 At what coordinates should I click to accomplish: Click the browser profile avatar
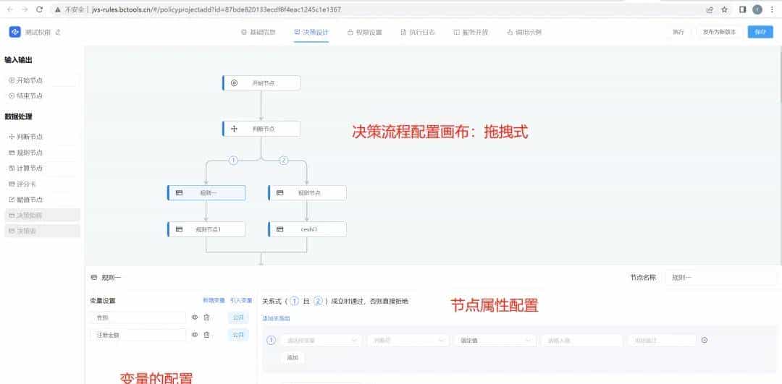[757, 9]
